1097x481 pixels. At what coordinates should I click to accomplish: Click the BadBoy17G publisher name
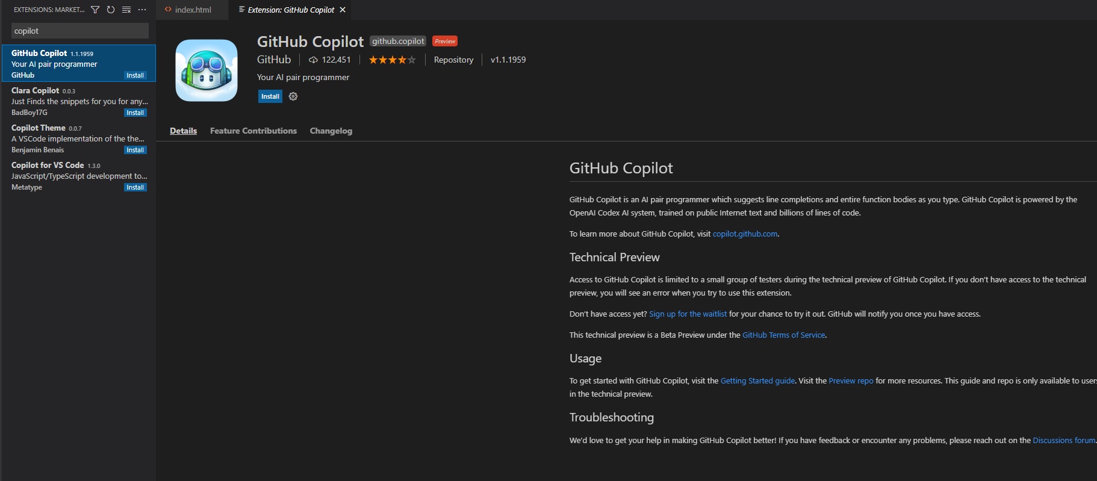coord(30,113)
